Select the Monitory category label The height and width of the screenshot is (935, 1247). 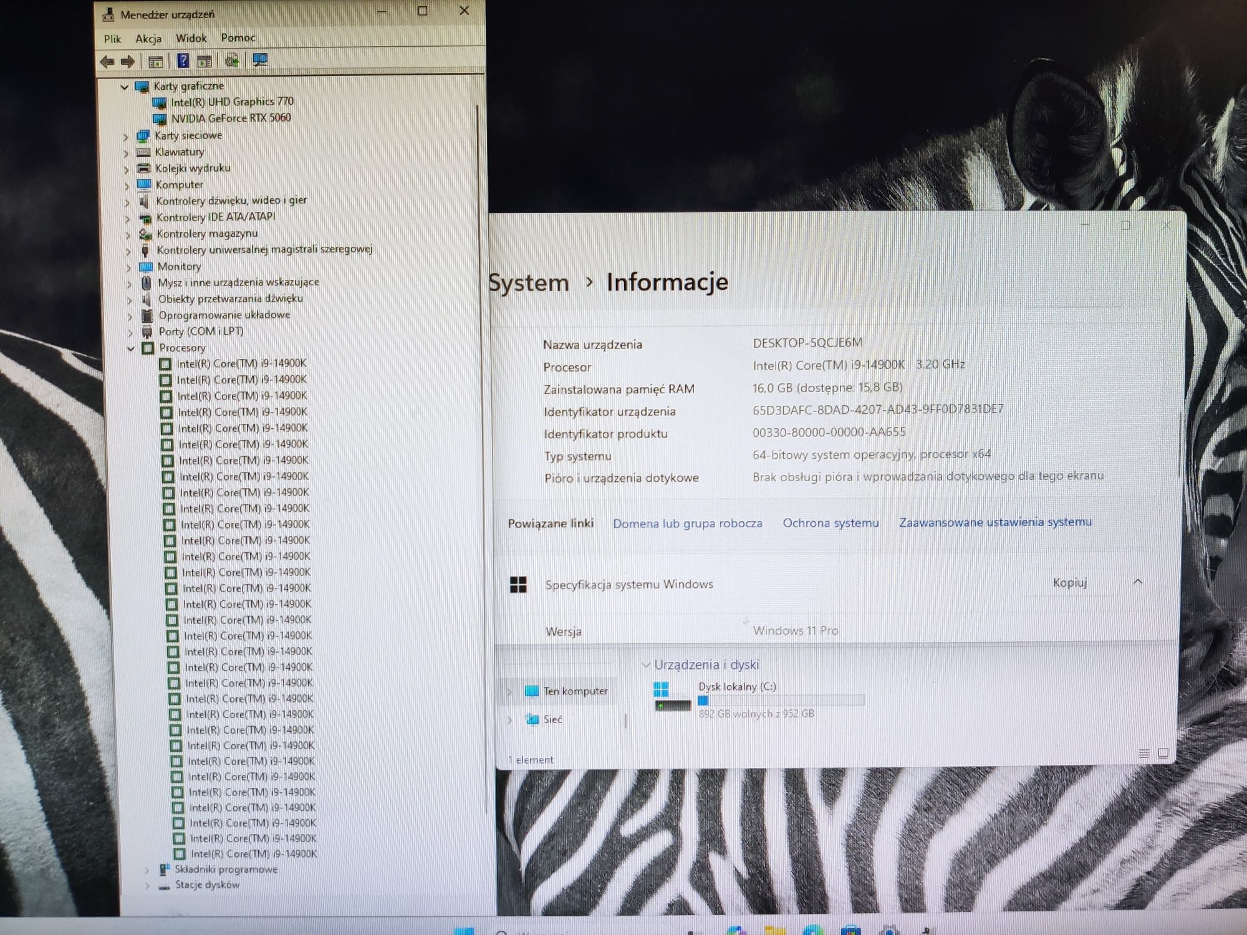180,266
